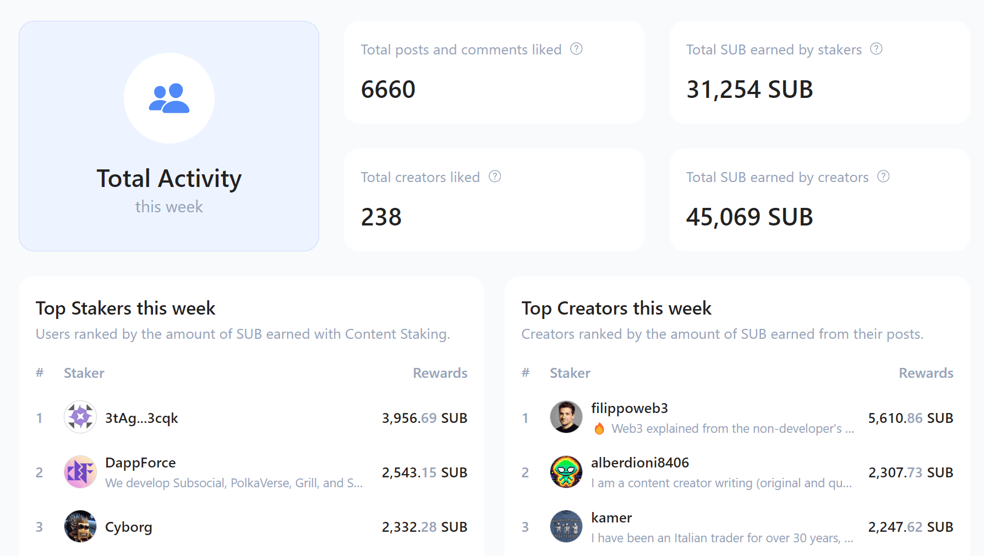Click help icon beside Total posts and comments liked

(576, 49)
